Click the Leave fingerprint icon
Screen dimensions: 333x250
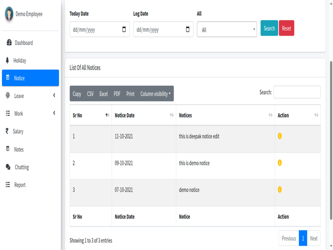pos(8,96)
